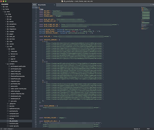Open favicon.ico image file icon in sidebar

click(8, 54)
